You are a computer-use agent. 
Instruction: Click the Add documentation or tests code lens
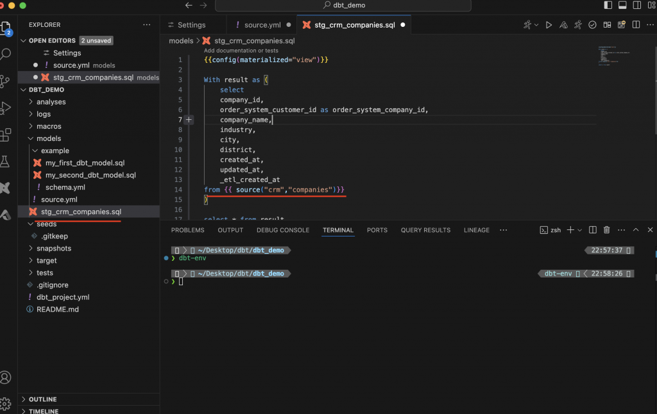pos(241,51)
